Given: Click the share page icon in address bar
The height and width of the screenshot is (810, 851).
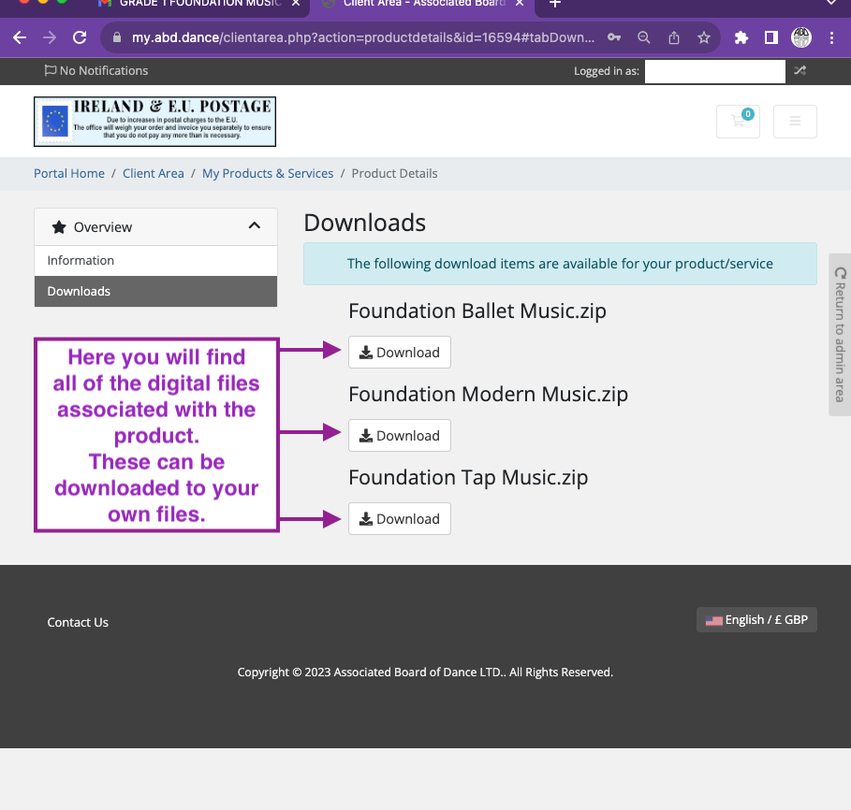Looking at the screenshot, I should (x=674, y=38).
